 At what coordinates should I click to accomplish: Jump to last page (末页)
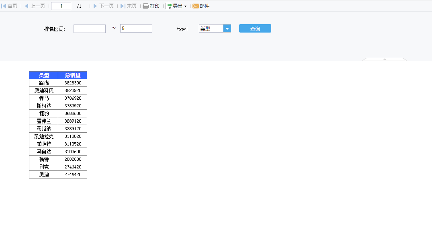click(128, 6)
